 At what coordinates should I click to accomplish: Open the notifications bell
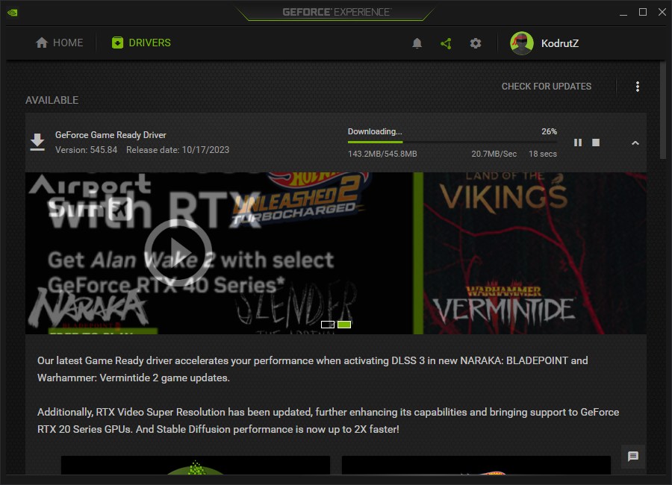(x=417, y=43)
